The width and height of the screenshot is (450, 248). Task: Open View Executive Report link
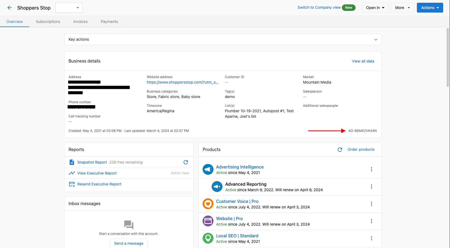[x=97, y=173]
